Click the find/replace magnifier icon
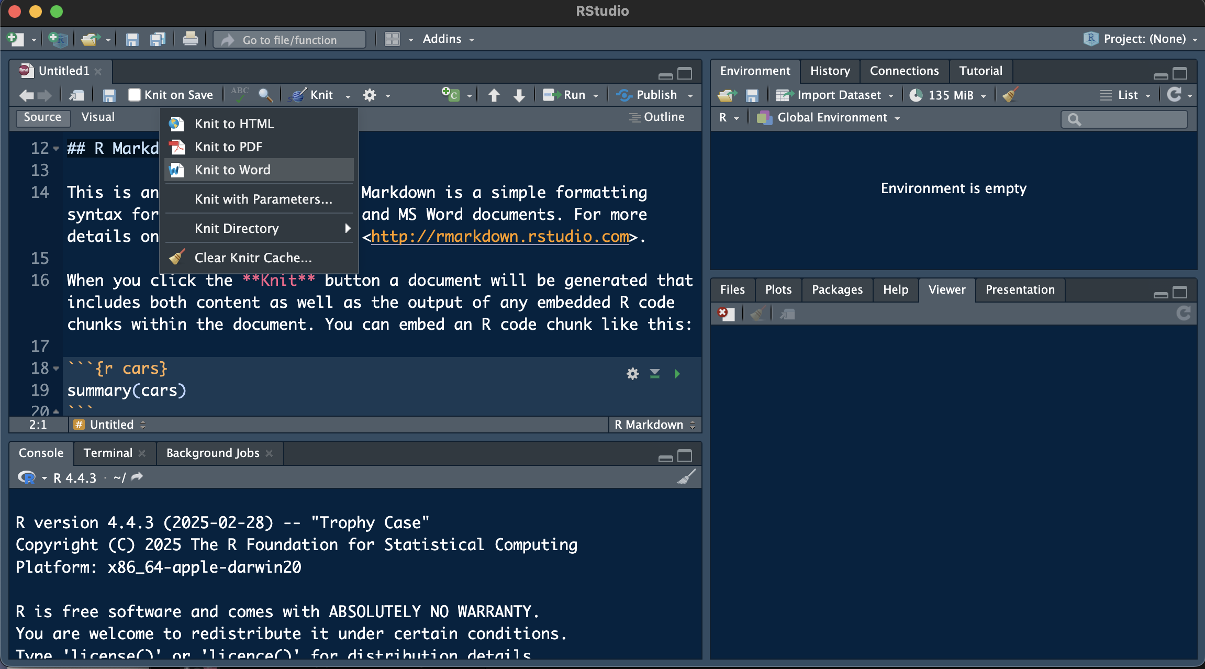Viewport: 1205px width, 669px height. point(265,95)
